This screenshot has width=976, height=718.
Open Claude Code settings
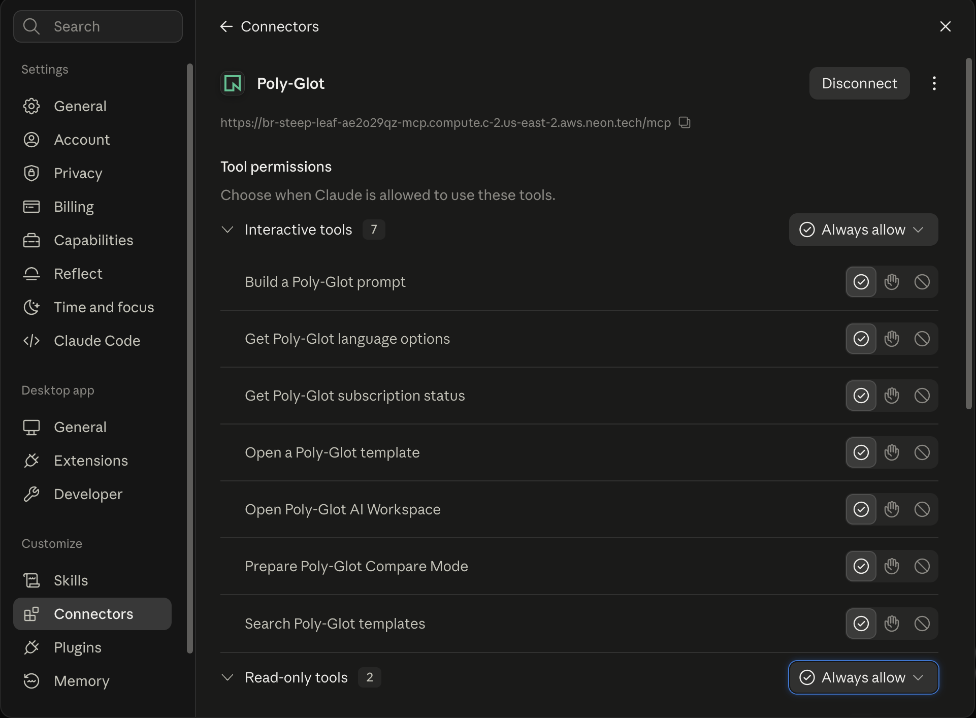coord(92,341)
